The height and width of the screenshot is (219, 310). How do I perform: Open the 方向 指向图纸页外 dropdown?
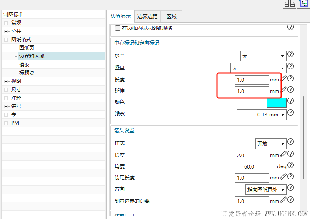[x=266, y=189]
